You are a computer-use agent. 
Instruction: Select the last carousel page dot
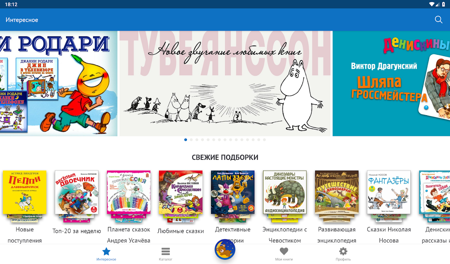264,140
